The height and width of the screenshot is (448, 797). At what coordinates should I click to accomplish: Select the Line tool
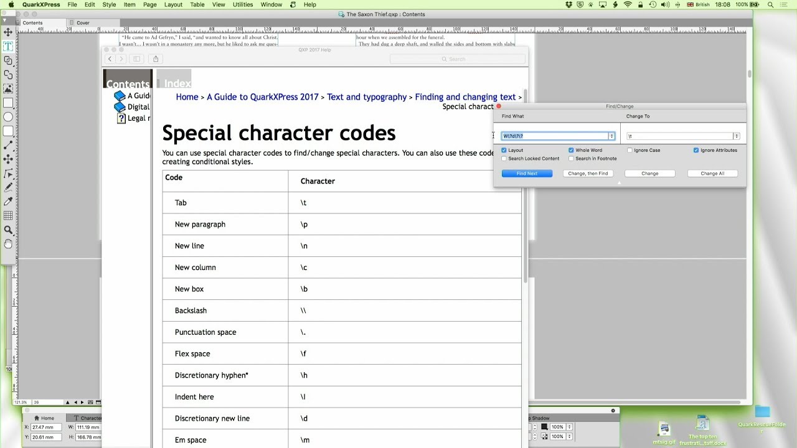coord(8,146)
